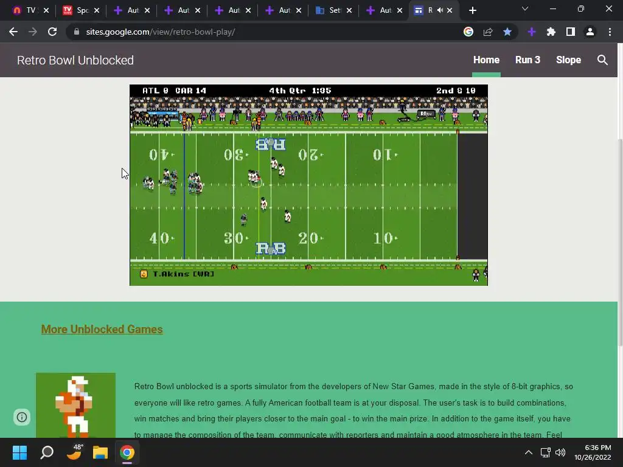Screen dimensions: 623x467
Task: Click the T.Akins [WR] player label
Action: pos(183,274)
